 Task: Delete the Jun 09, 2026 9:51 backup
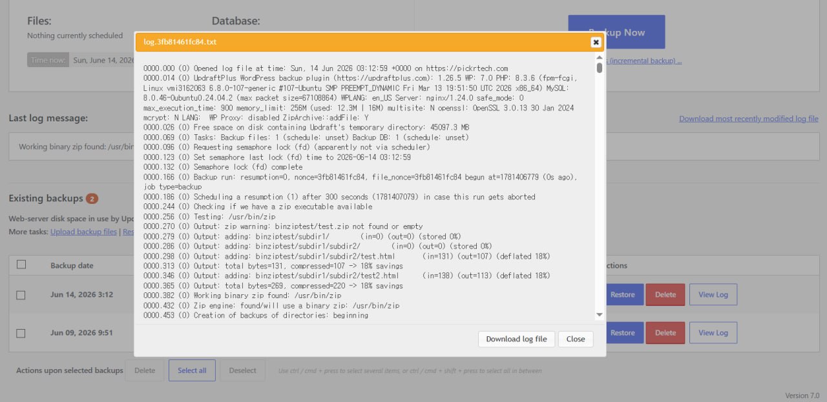click(665, 332)
